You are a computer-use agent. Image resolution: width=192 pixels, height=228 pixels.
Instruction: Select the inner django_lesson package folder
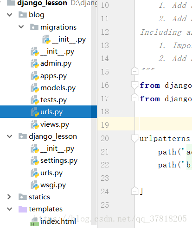pyautogui.click(x=53, y=136)
